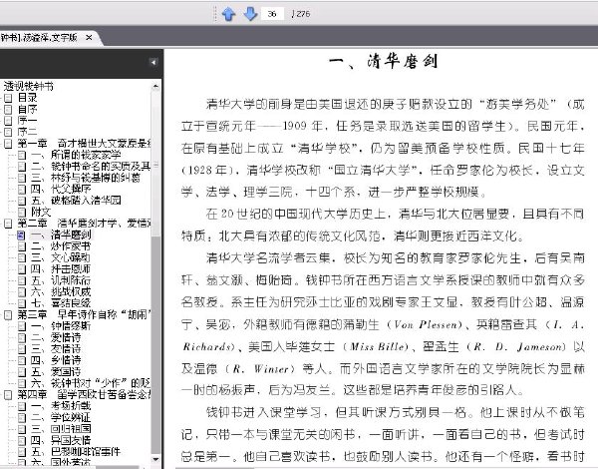Collapse the bookmarks panel arrow

pyautogui.click(x=152, y=62)
